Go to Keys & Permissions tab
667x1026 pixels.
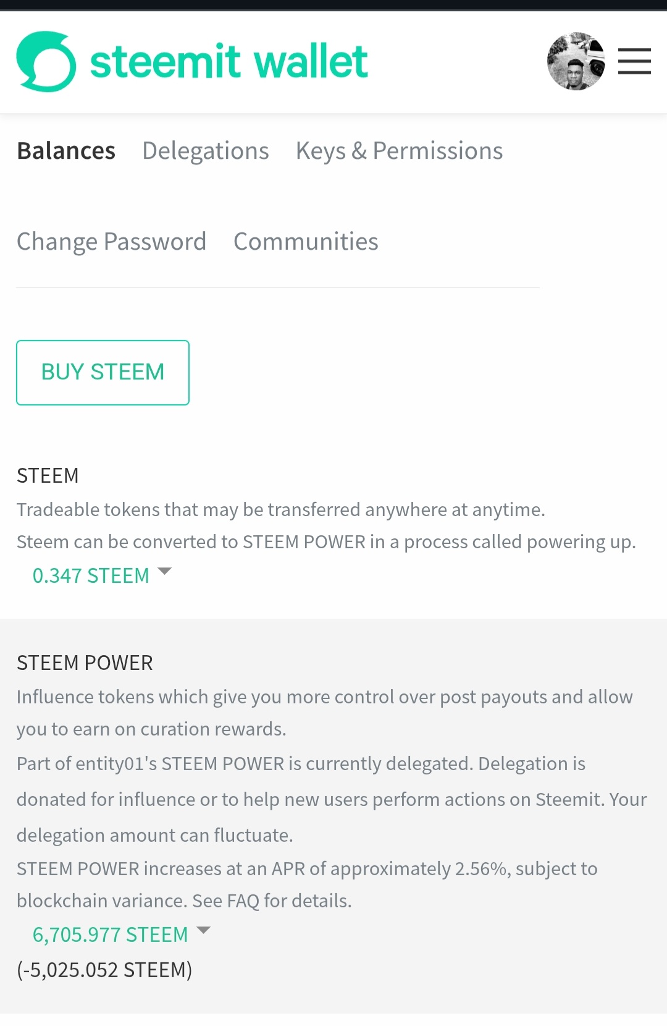(399, 151)
